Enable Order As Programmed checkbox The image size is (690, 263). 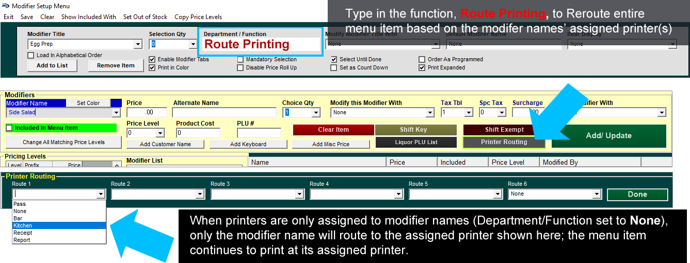(x=422, y=59)
